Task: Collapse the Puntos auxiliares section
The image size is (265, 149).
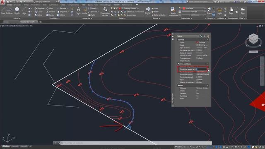Action: [207, 64]
